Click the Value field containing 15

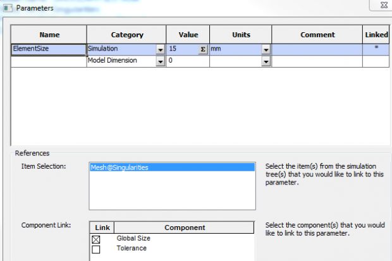click(x=182, y=49)
